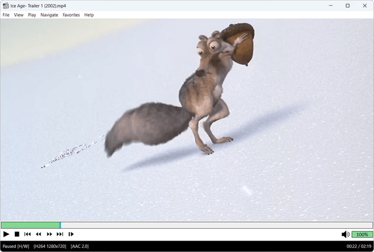Fast forward the video

click(x=50, y=234)
